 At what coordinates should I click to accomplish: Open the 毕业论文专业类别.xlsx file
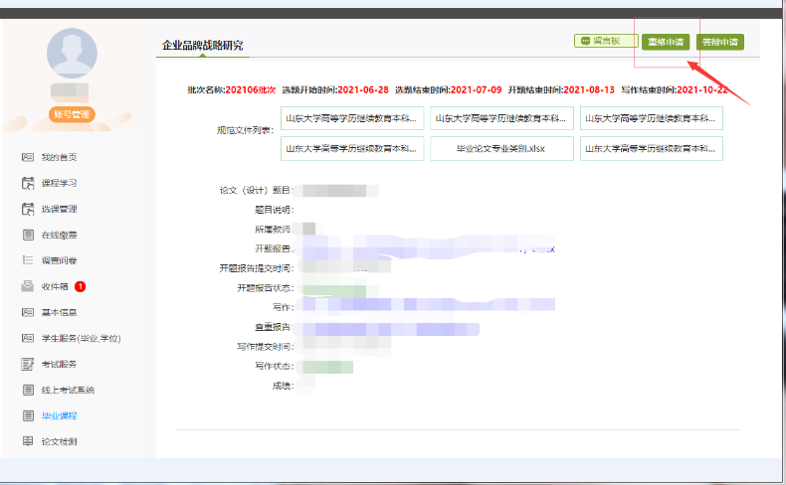[501, 149]
